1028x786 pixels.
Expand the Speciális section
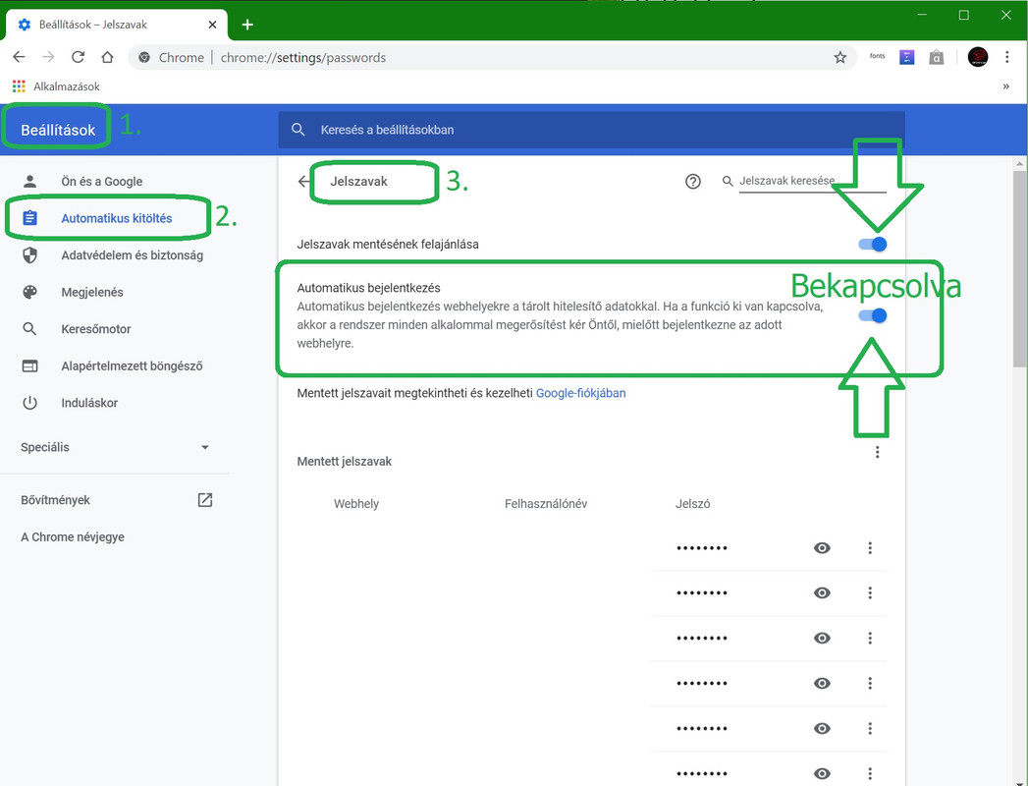(116, 447)
